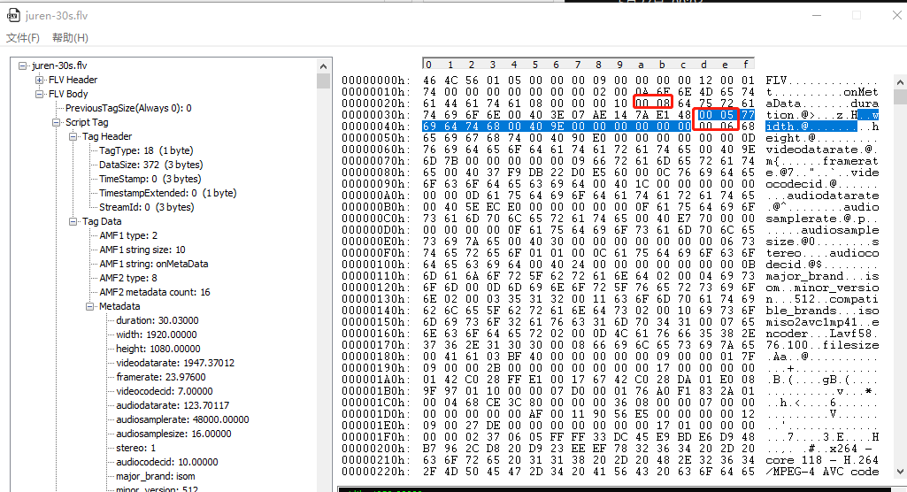Viewport: 907px width, 492px height.
Task: Collapse the Metadata node
Action: coord(89,307)
